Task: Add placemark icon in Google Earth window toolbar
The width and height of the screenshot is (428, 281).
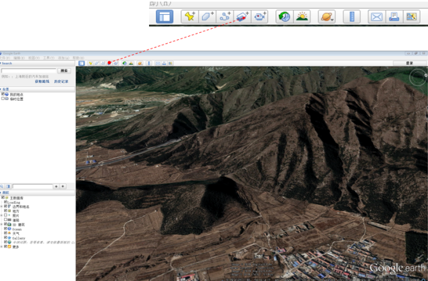Action: pyautogui.click(x=90, y=63)
